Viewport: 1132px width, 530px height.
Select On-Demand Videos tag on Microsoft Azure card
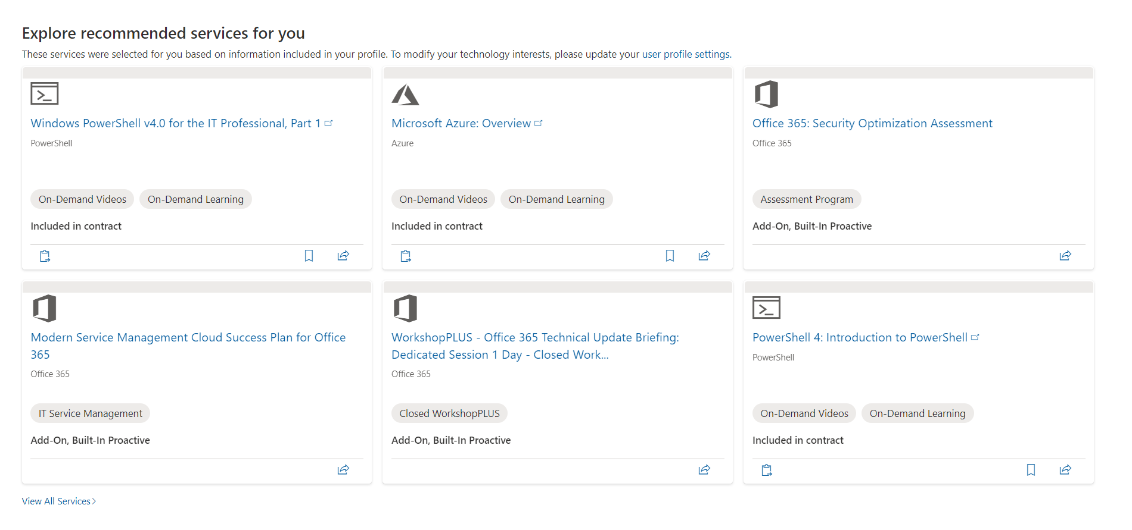(x=443, y=199)
